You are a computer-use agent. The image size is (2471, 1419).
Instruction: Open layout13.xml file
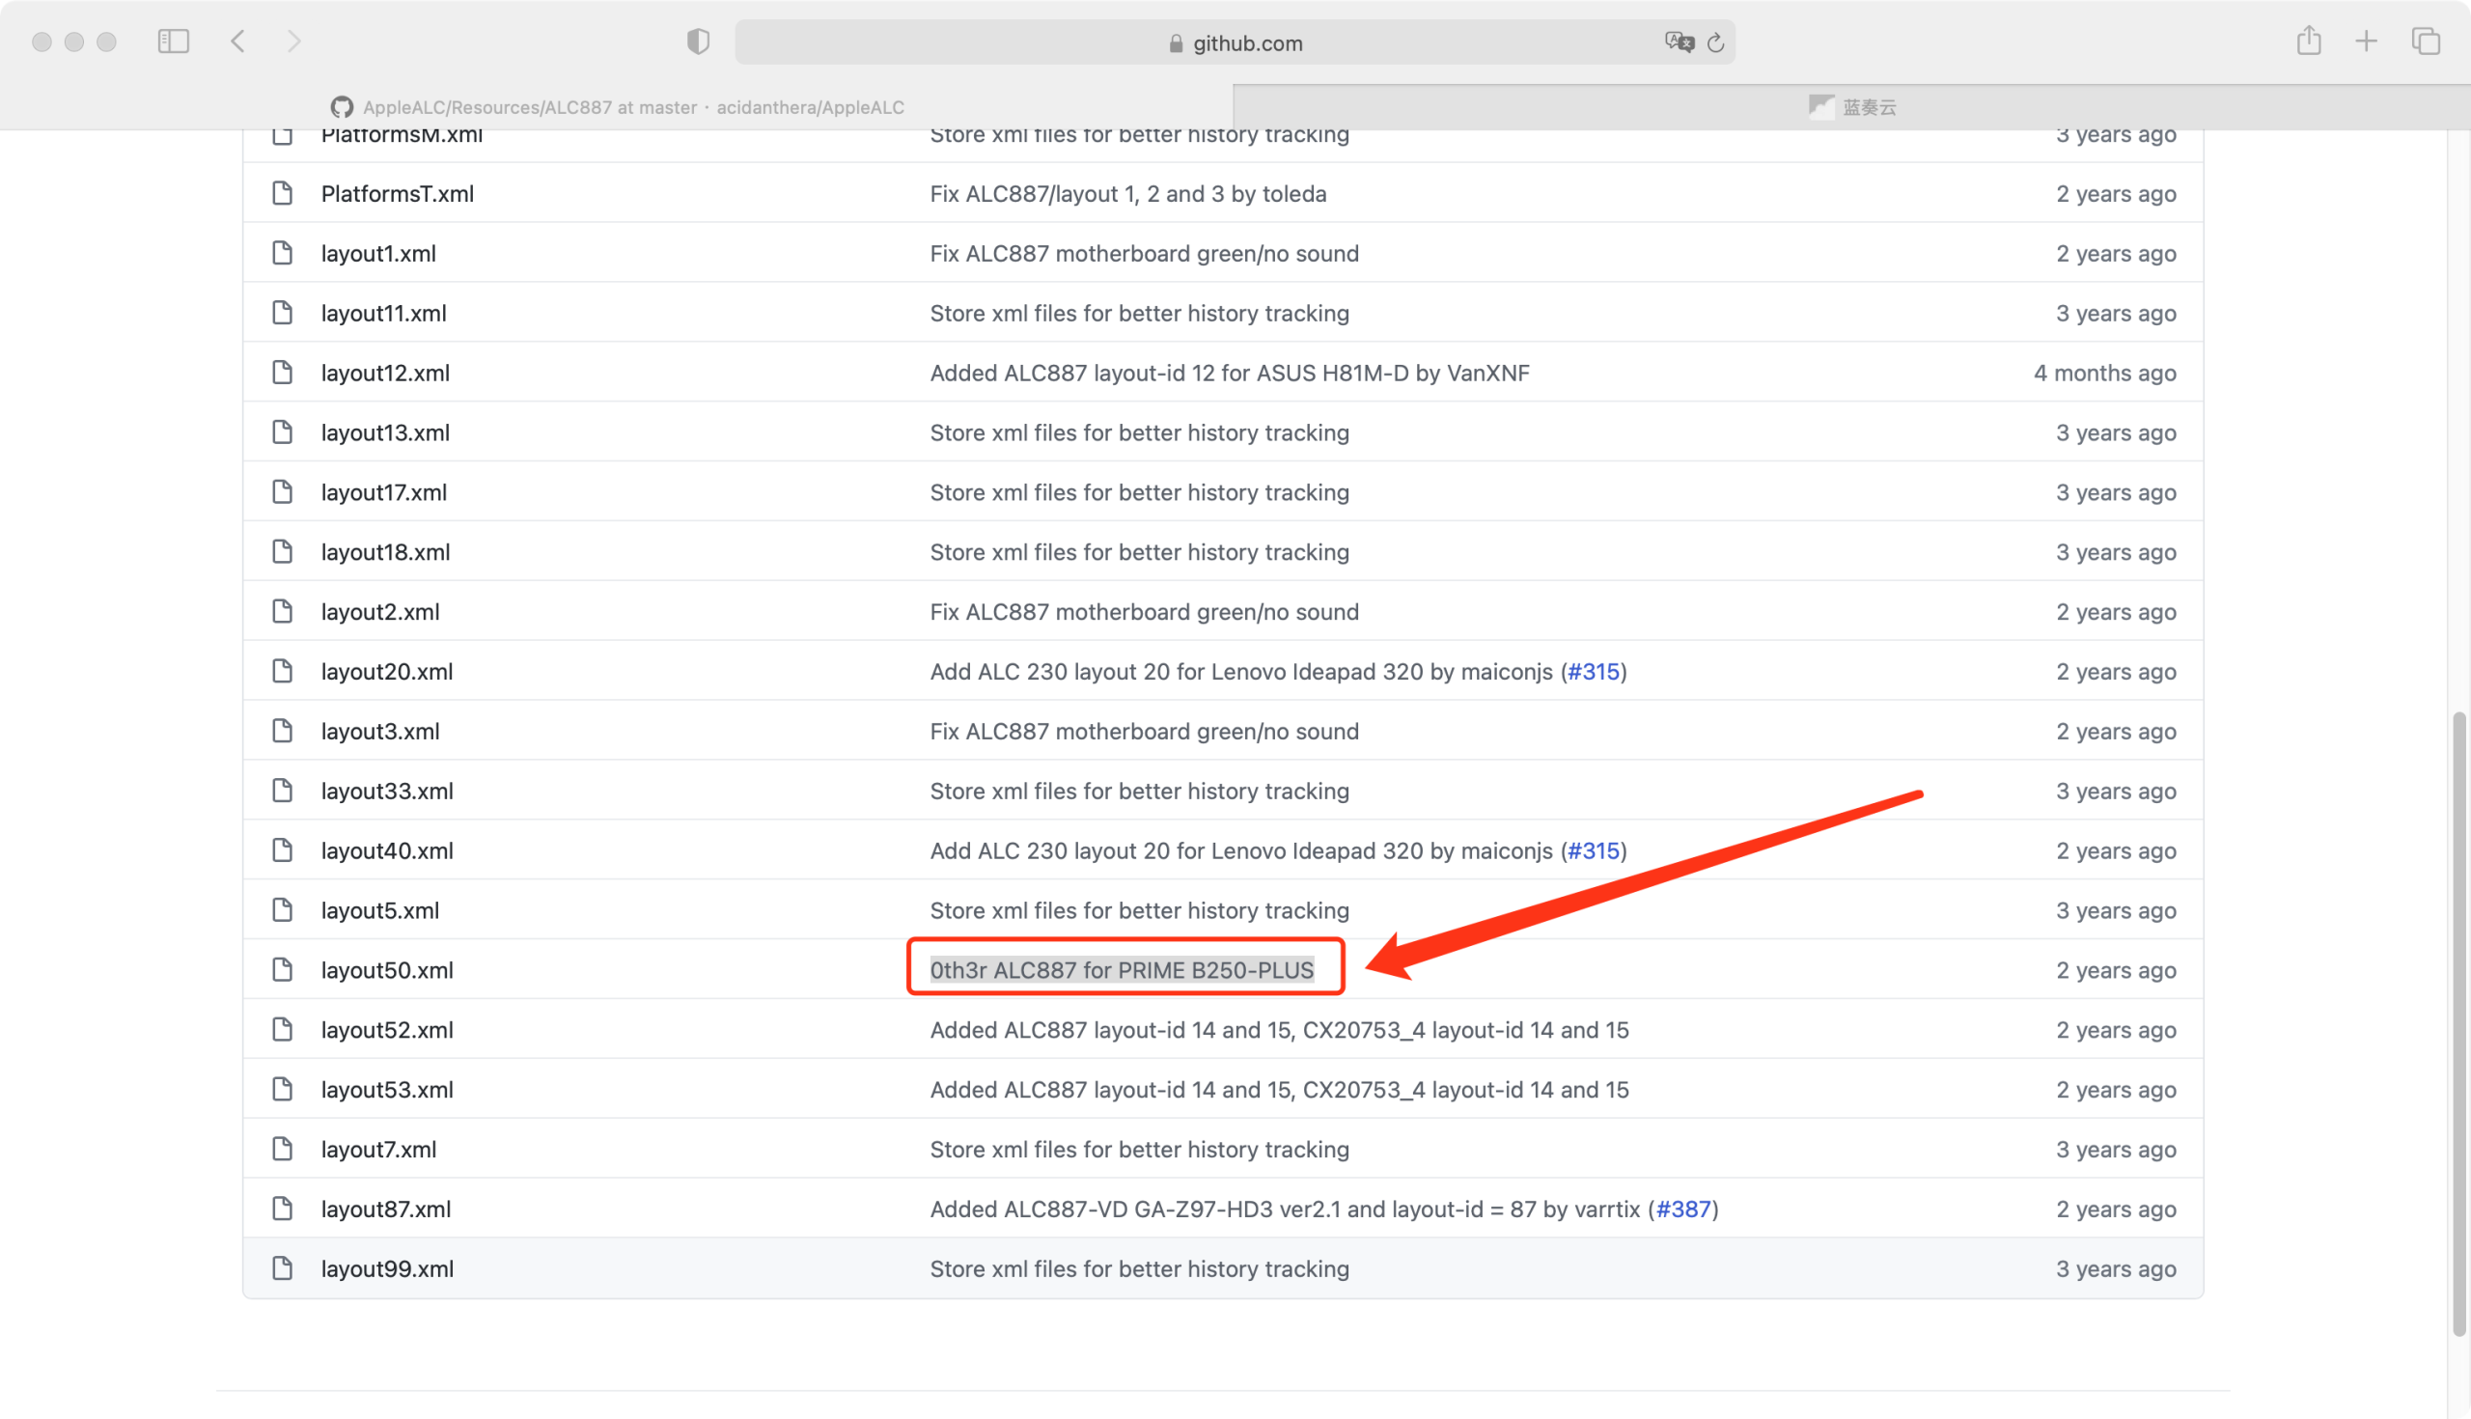tap(386, 432)
